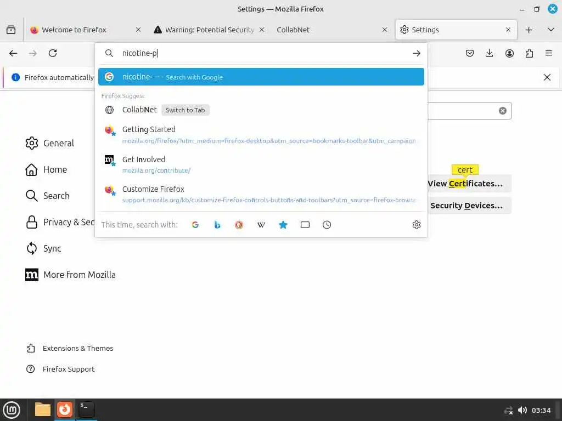Open Extensions & Themes link
This screenshot has height=421, width=562.
tap(70, 348)
